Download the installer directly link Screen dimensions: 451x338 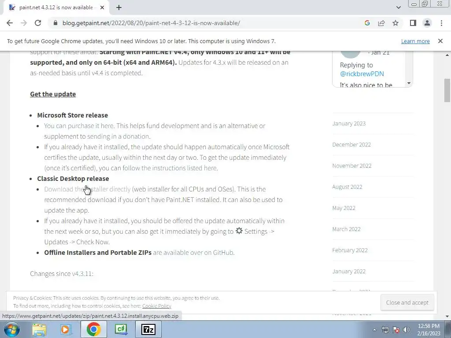pyautogui.click(x=88, y=189)
